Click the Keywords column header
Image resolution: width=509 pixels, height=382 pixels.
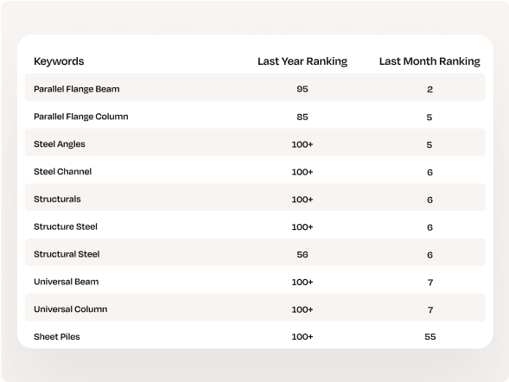59,61
